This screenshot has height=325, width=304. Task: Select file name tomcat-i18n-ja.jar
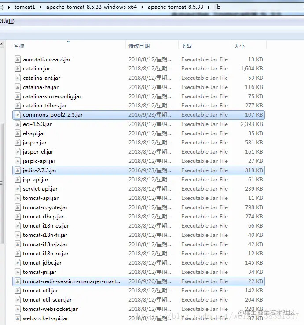[x=45, y=244]
